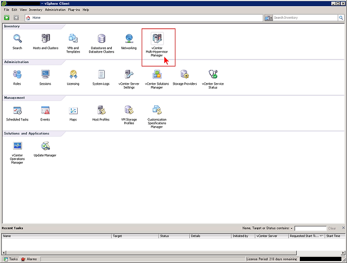Open Storage Providers

point(185,75)
